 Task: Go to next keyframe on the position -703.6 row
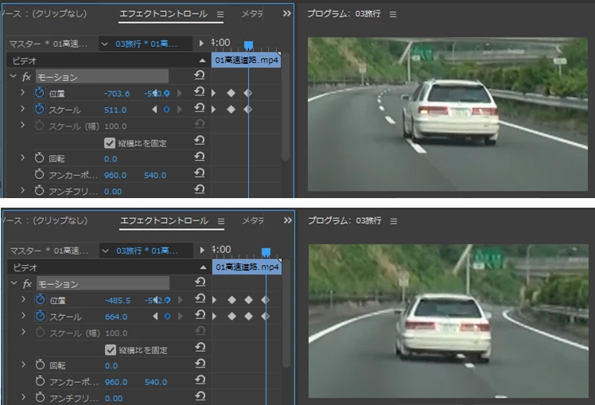(179, 93)
